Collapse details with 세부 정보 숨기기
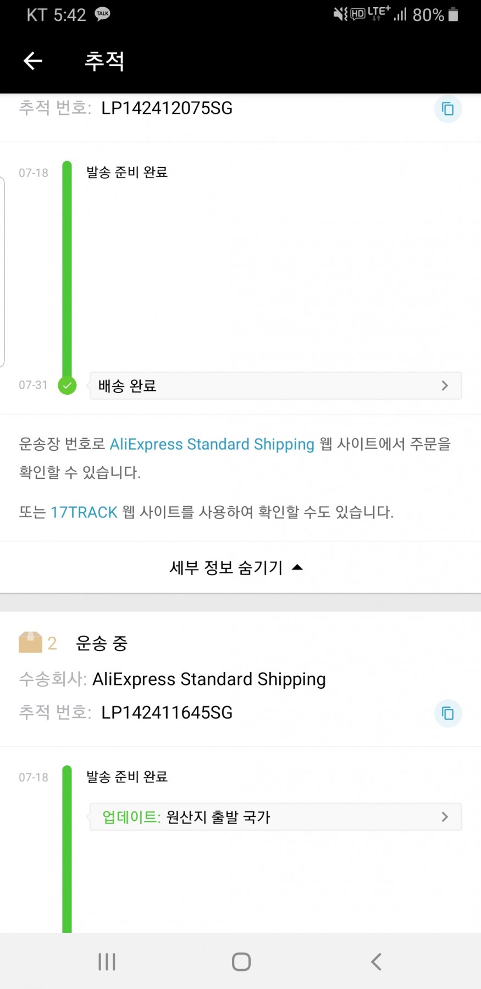The height and width of the screenshot is (989, 481). click(x=236, y=567)
